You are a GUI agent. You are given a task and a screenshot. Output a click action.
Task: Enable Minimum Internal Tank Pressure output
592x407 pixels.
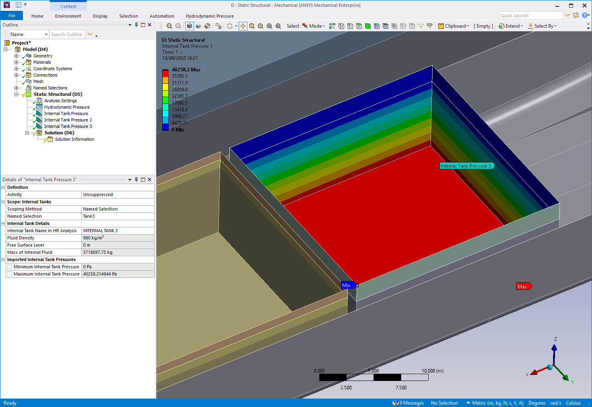pyautogui.click(x=10, y=267)
